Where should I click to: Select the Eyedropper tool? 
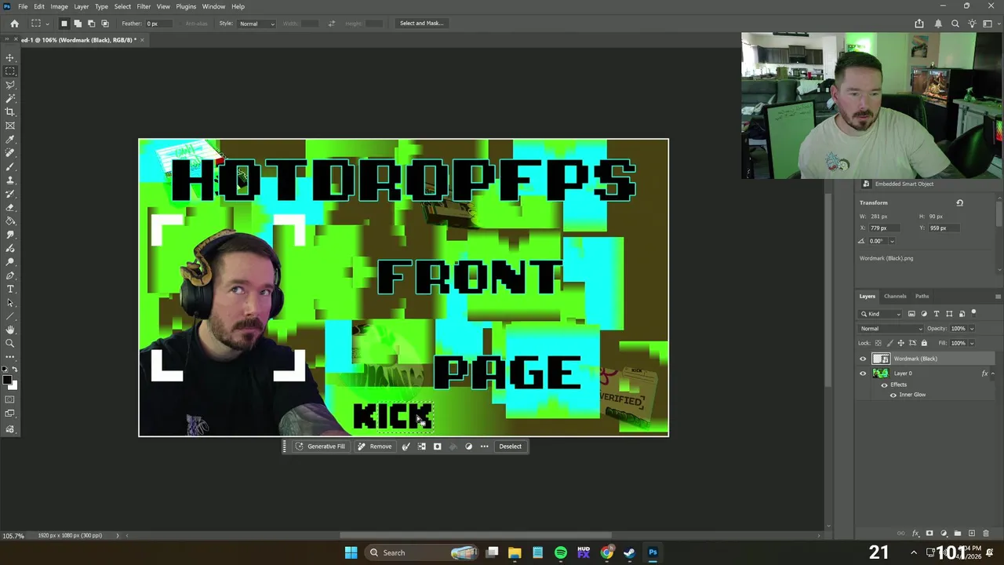pos(10,139)
